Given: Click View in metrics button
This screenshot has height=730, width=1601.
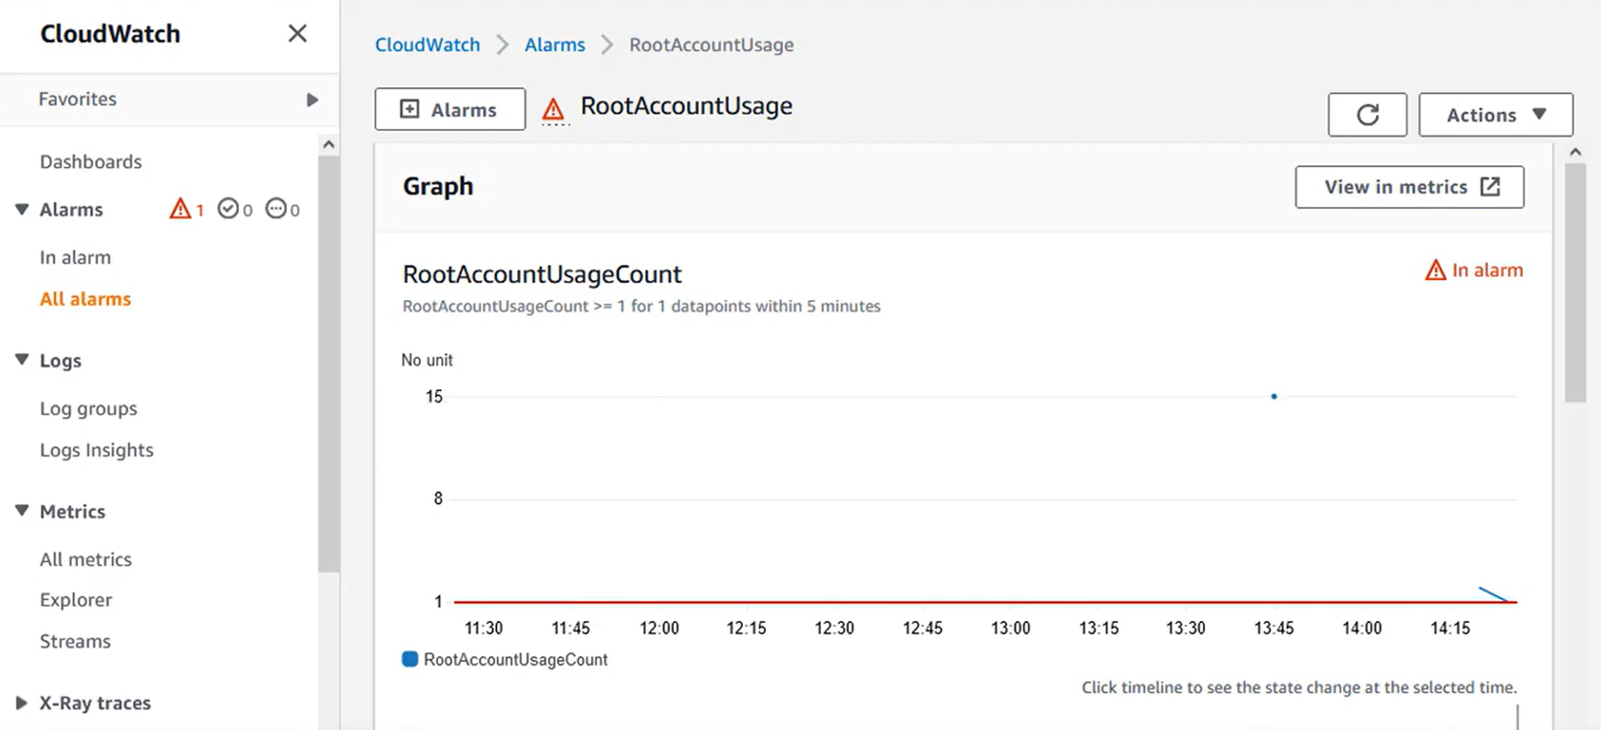Looking at the screenshot, I should (x=1409, y=187).
